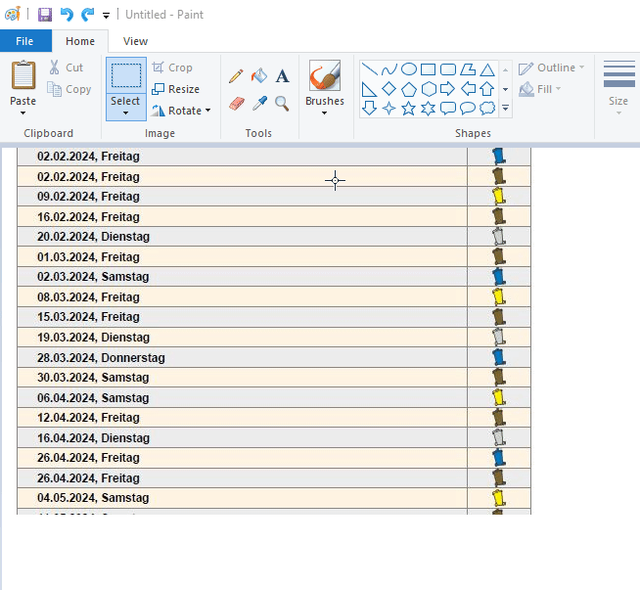Open the File menu

click(x=24, y=41)
